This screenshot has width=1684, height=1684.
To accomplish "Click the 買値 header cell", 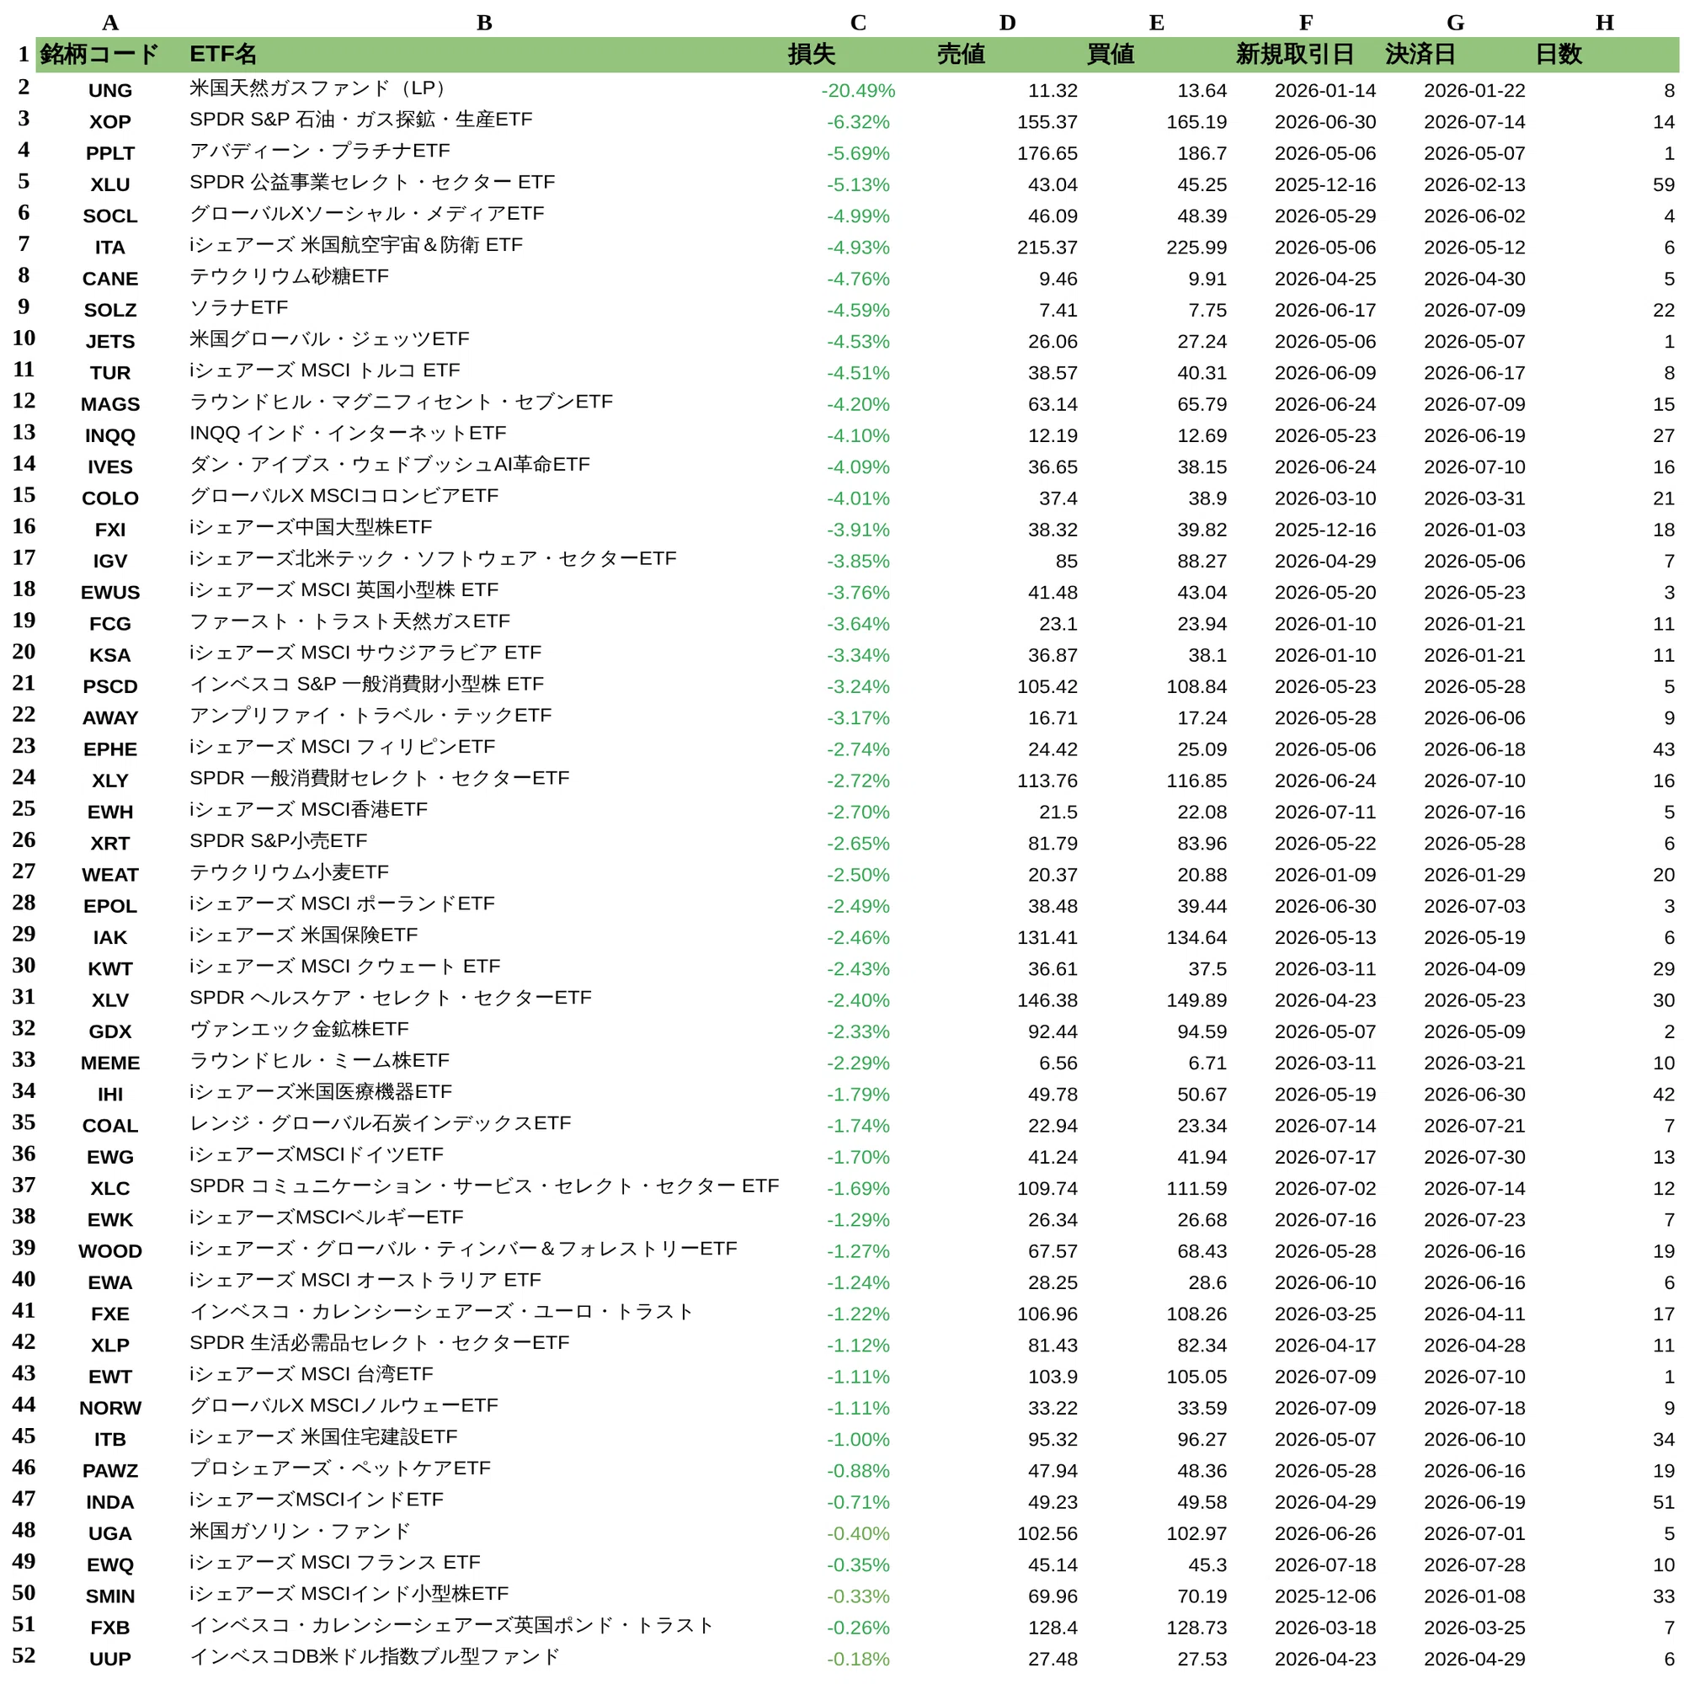I will [x=1157, y=55].
